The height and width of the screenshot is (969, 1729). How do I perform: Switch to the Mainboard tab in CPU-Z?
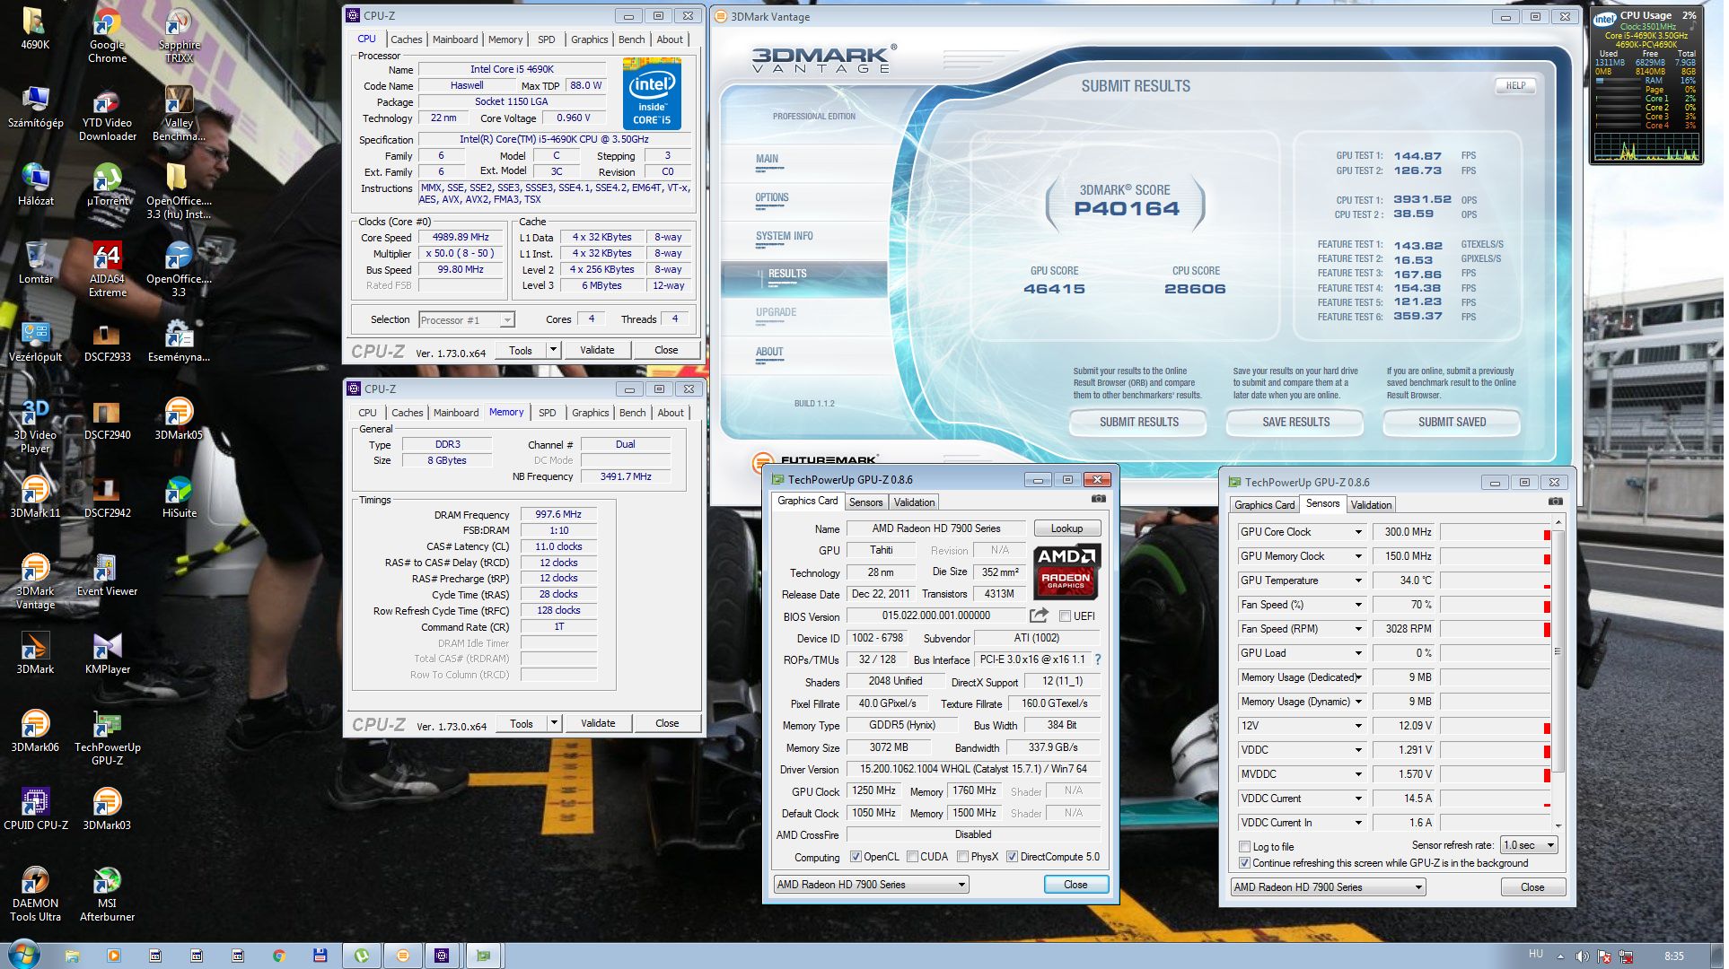455,39
